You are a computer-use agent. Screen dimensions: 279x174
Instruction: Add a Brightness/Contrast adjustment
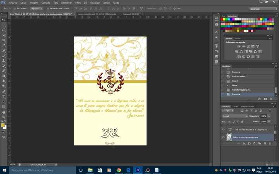pyautogui.click(x=239, y=46)
